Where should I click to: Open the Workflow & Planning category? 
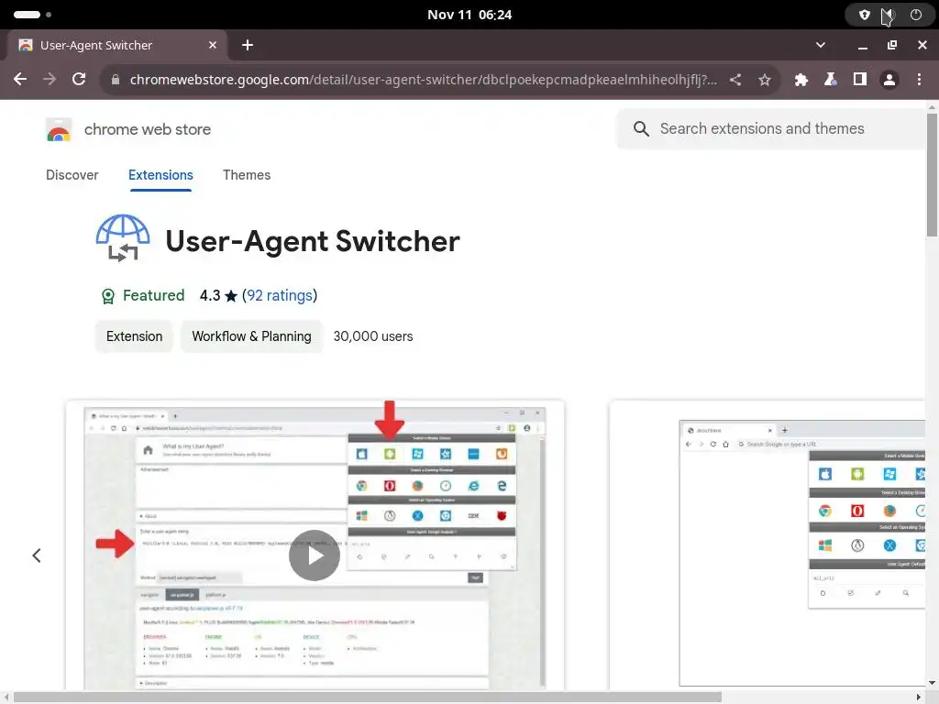pyautogui.click(x=251, y=336)
